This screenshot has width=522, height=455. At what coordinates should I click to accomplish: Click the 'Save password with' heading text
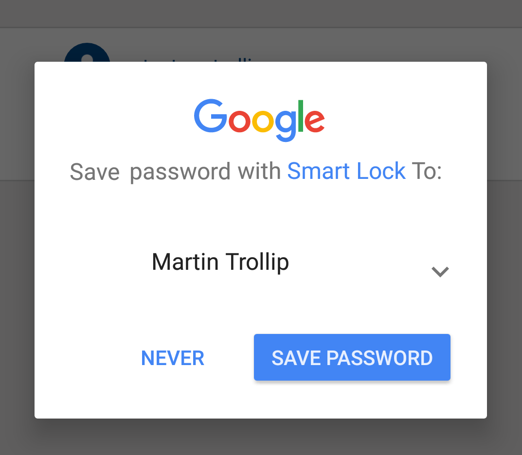(175, 172)
